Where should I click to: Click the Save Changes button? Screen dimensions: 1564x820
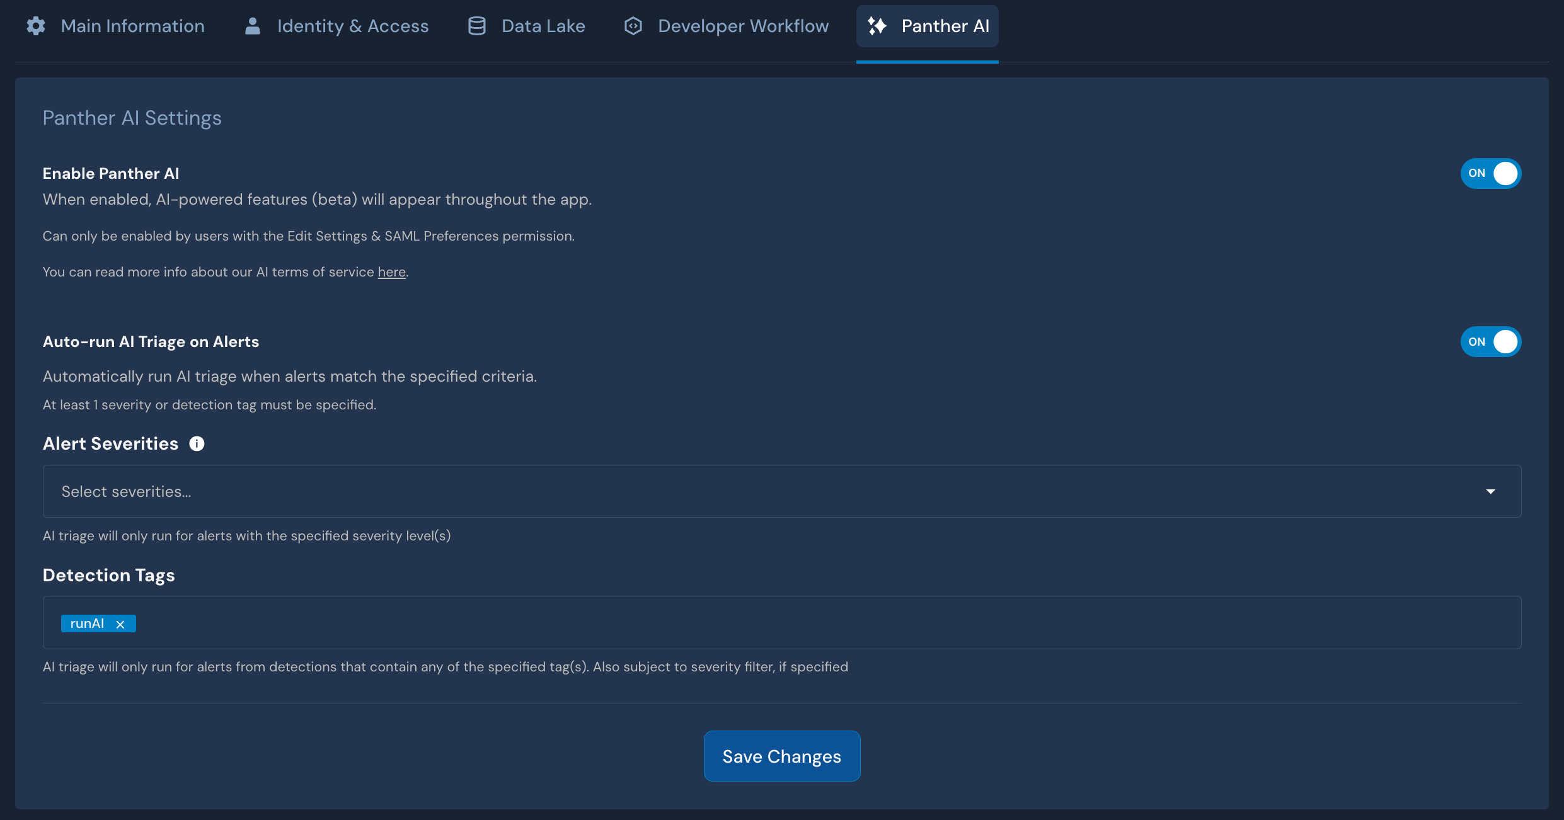click(782, 756)
